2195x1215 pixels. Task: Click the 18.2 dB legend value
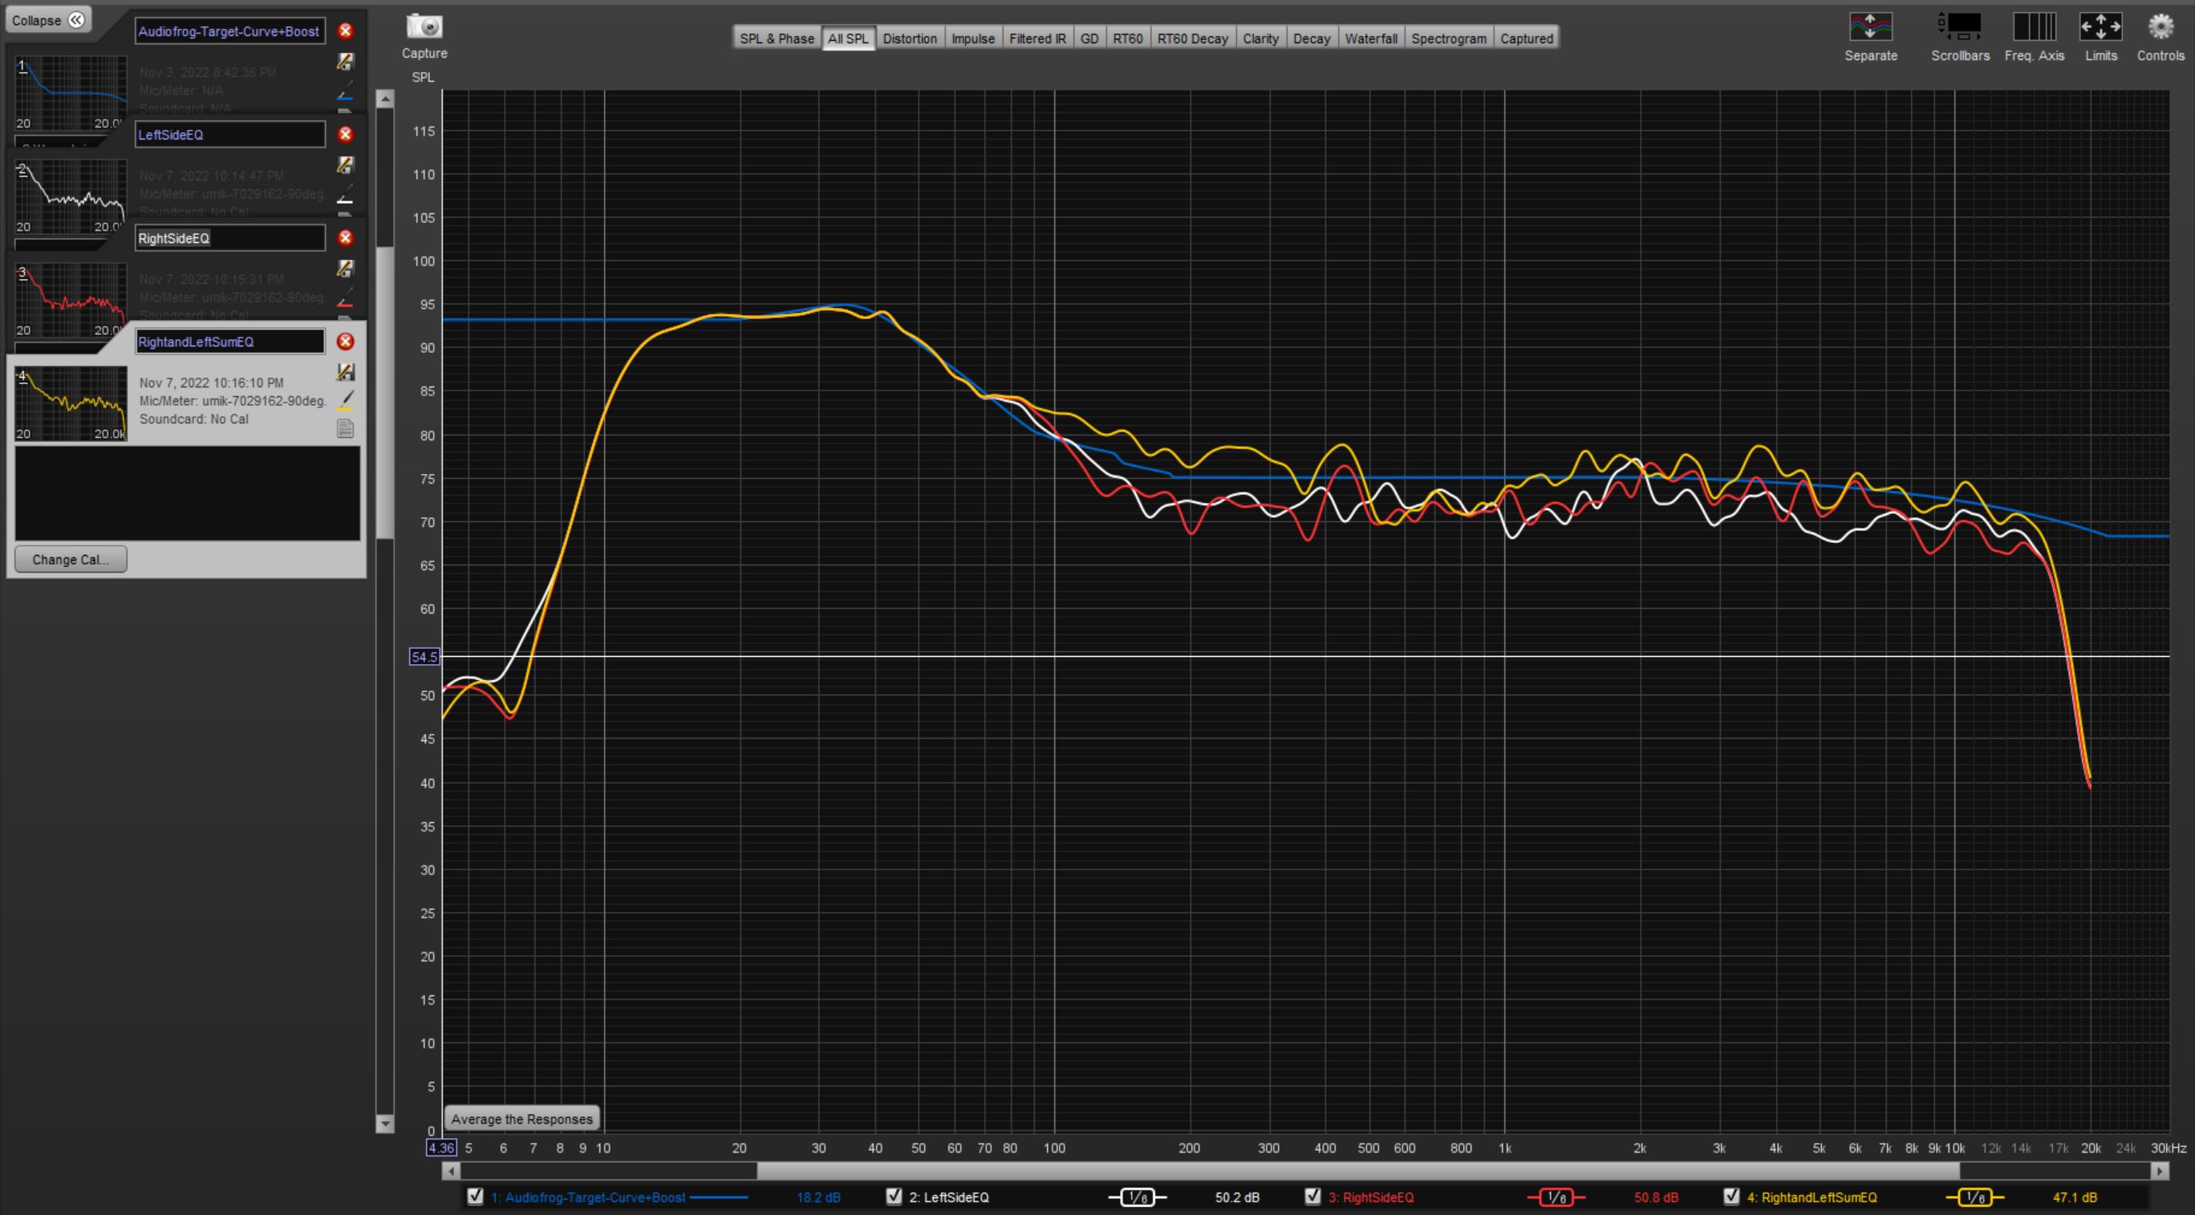(x=818, y=1197)
